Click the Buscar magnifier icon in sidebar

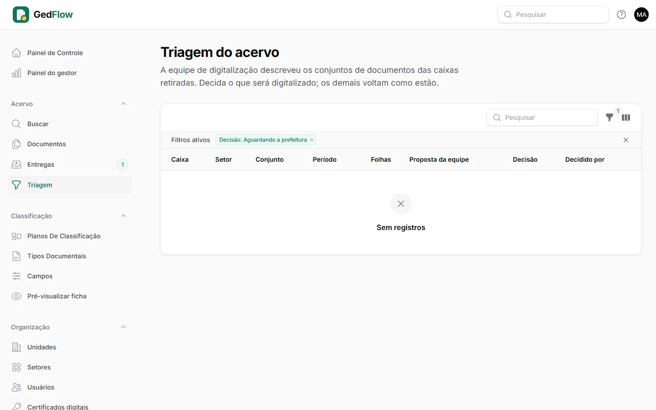tap(16, 124)
